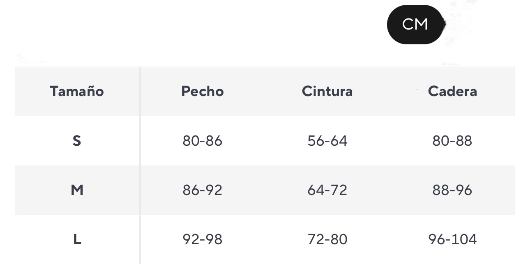Viewport: 530px width, 264px height.
Task: Click the Tamaño column header
Action: pos(77,91)
